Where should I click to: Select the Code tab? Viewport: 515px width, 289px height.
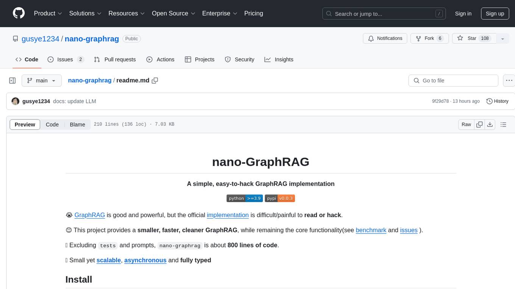pos(27,59)
